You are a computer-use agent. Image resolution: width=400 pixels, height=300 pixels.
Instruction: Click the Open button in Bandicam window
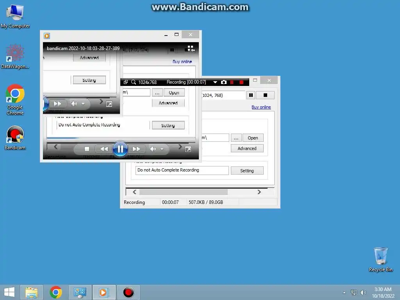click(x=253, y=138)
